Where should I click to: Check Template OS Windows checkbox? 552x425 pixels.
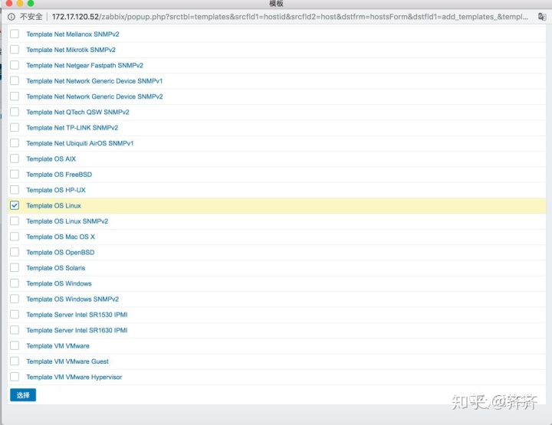[x=15, y=283]
